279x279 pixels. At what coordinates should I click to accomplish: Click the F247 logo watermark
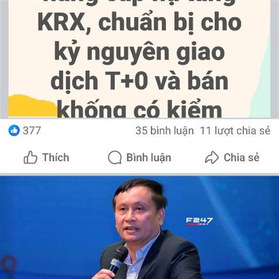[x=199, y=221]
